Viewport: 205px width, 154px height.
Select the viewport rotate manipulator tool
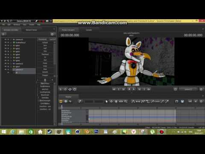pyautogui.click(x=70, y=89)
